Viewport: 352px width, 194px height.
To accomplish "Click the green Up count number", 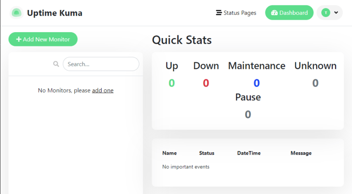I will click(x=171, y=83).
